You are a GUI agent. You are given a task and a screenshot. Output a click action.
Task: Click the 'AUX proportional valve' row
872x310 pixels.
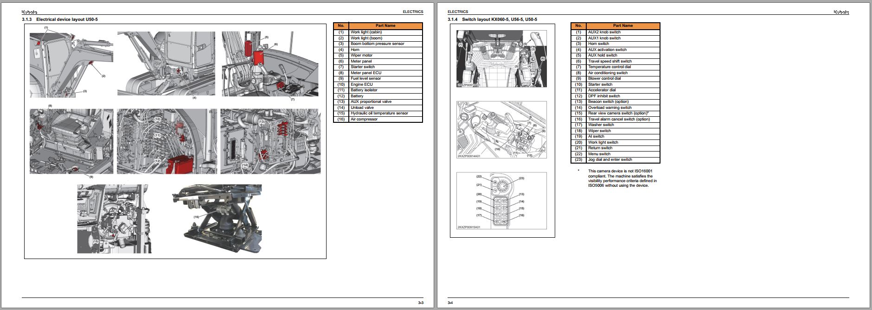click(378, 102)
